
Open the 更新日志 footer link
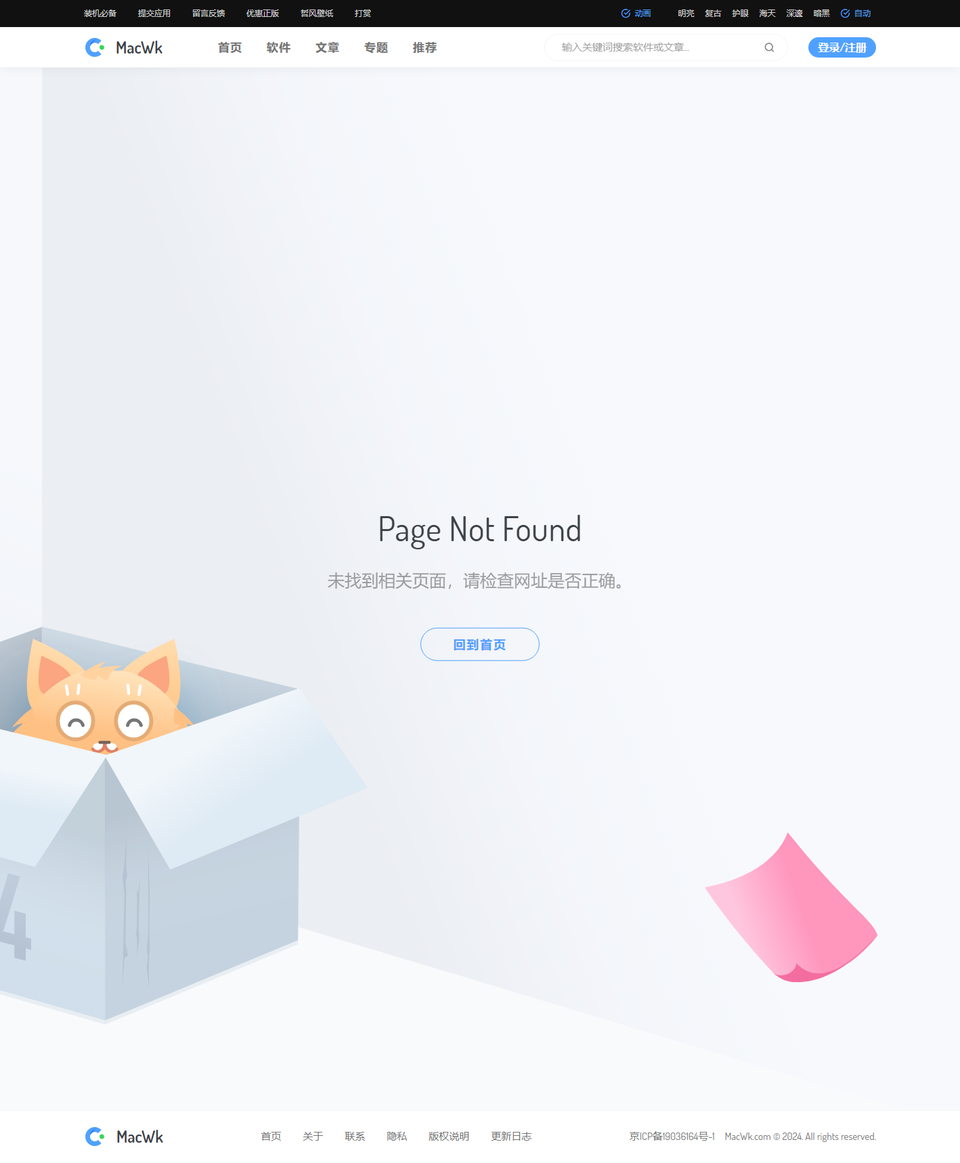coord(511,1137)
